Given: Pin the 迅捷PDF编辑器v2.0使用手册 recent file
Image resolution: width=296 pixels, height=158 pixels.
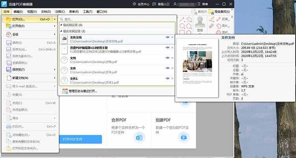Looking at the screenshot, I should coord(167,48).
